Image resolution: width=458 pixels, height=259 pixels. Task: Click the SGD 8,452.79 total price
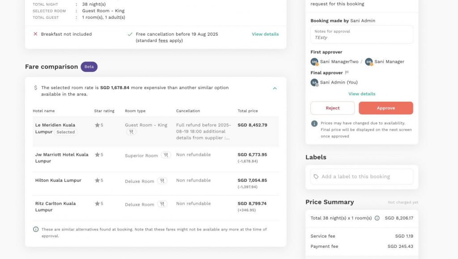252,125
